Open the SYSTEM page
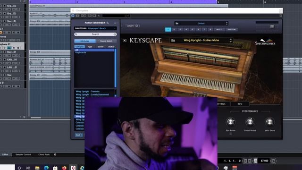 point(231,29)
